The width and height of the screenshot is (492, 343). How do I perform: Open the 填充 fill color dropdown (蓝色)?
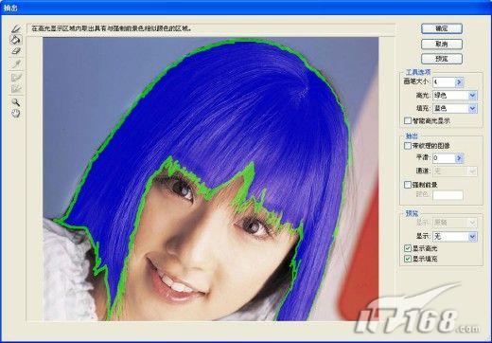455,108
